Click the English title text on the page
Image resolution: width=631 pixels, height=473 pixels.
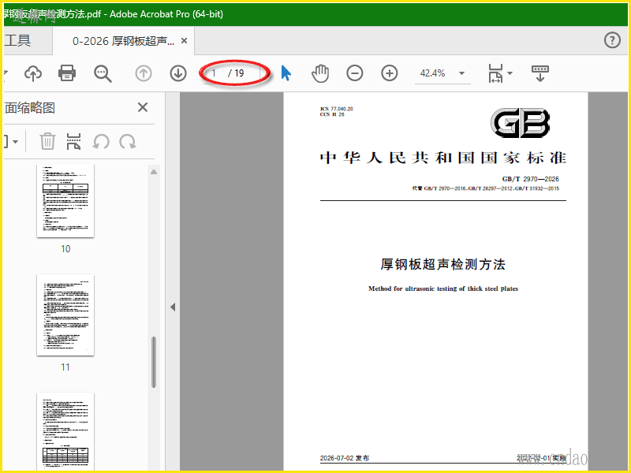(443, 289)
